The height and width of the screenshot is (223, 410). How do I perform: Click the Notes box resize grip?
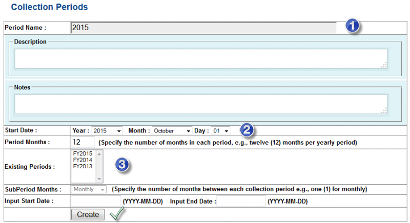pyautogui.click(x=384, y=110)
